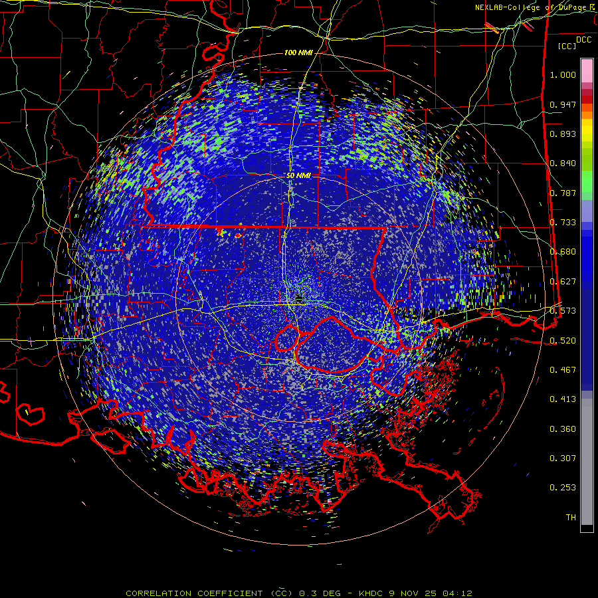Image resolution: width=598 pixels, height=598 pixels.
Task: Click the 0.893 scale value
Action: [x=563, y=134]
